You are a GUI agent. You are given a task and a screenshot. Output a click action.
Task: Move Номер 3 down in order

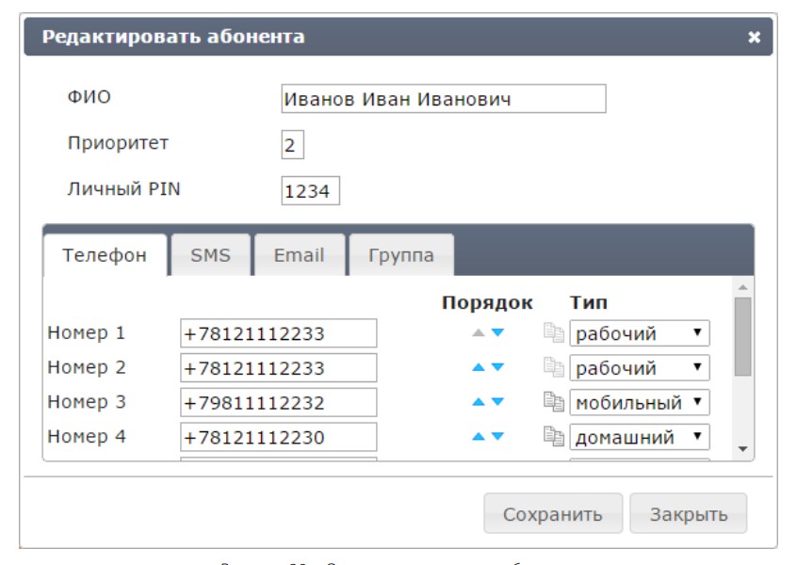coord(498,402)
